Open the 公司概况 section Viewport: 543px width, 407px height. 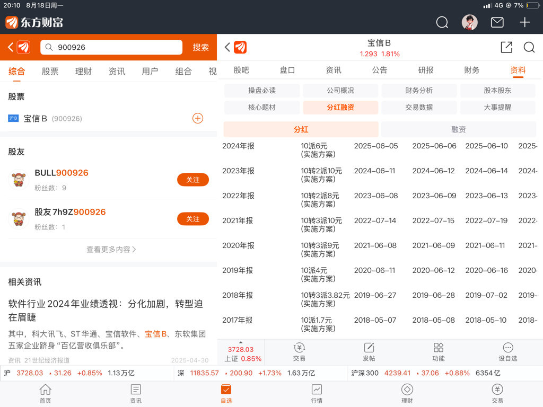coord(340,90)
